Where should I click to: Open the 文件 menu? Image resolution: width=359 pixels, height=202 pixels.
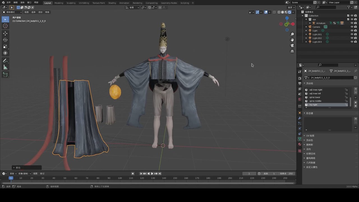8,3
